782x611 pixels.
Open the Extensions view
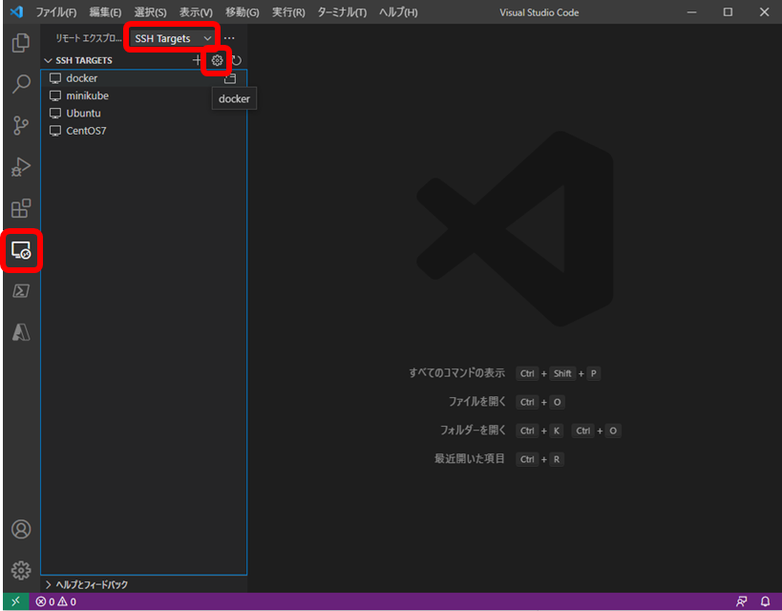point(21,208)
